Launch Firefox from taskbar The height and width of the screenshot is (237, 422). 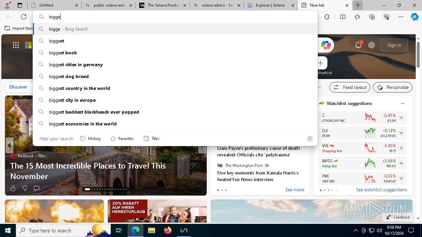pos(167,230)
